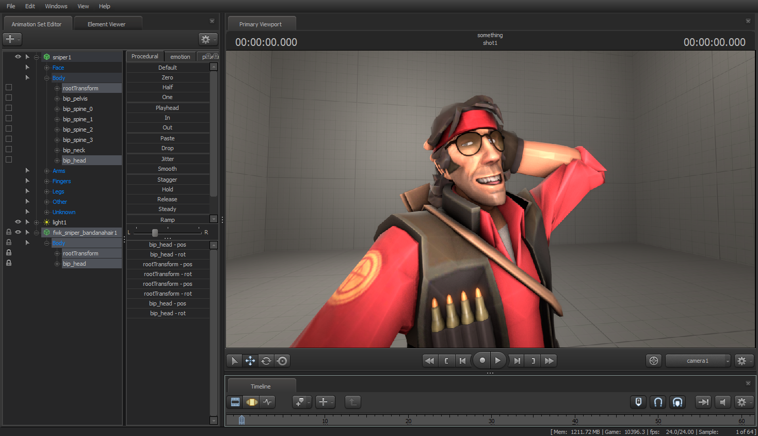The width and height of the screenshot is (758, 436).
Task: Check the box beside sniper1 rootTransform
Action: pos(9,88)
